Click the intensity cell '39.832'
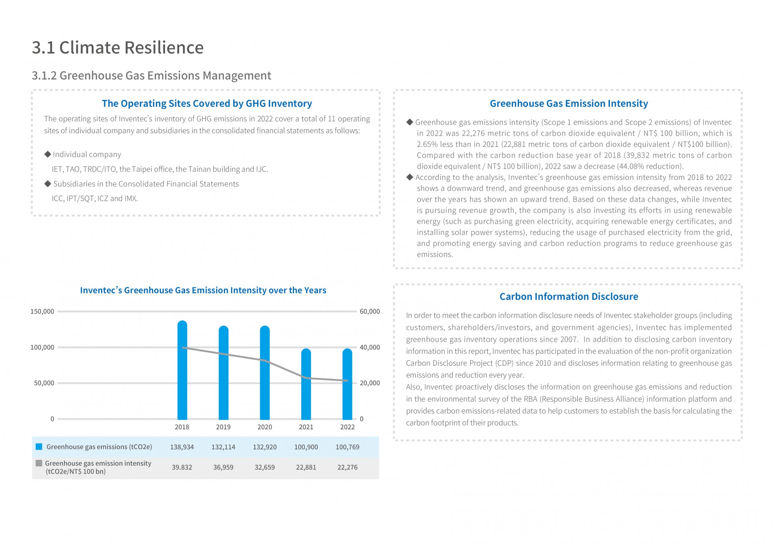773x546 pixels. (x=182, y=467)
